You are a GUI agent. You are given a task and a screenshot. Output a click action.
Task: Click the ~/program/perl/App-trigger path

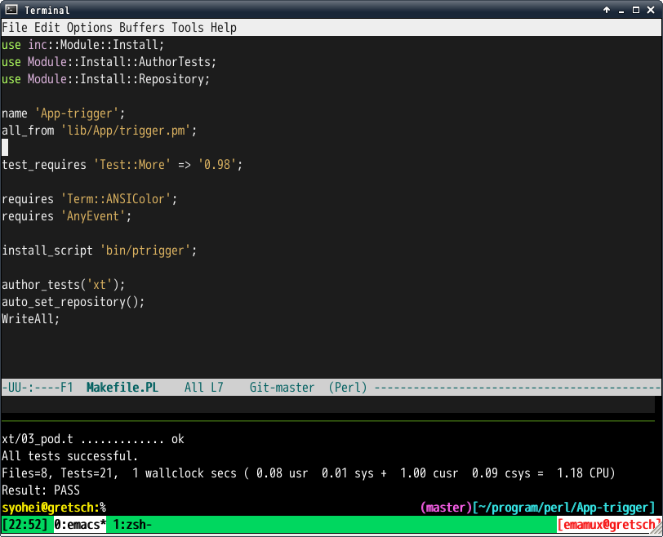563,507
